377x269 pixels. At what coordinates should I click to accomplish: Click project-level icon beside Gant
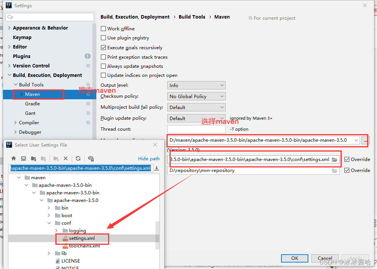tap(88, 113)
